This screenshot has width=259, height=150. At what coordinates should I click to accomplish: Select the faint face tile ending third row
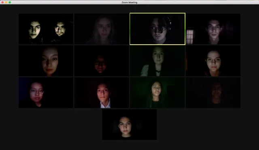(213, 92)
